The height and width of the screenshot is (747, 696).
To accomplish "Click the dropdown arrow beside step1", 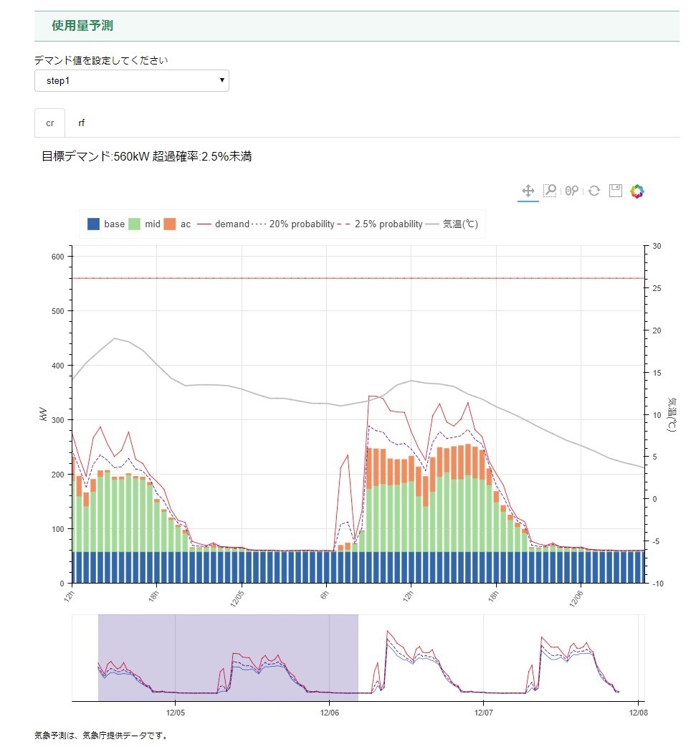I will pyautogui.click(x=221, y=80).
